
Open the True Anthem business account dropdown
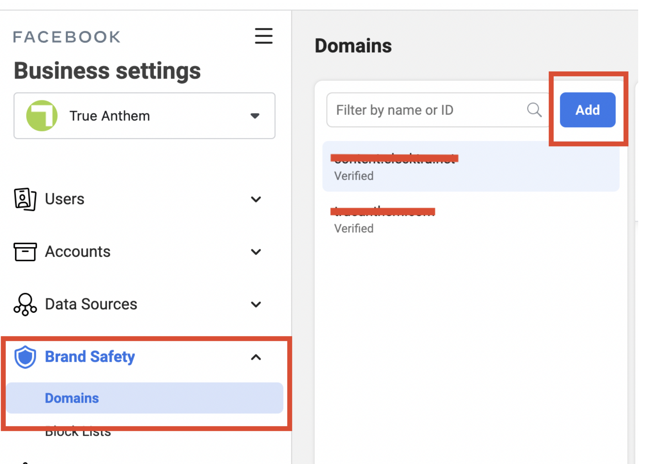(x=144, y=116)
